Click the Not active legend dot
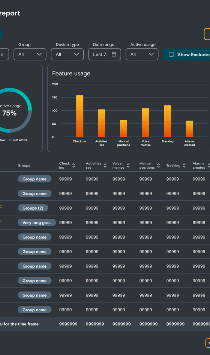210x355 pixels. pyautogui.click(x=10, y=140)
